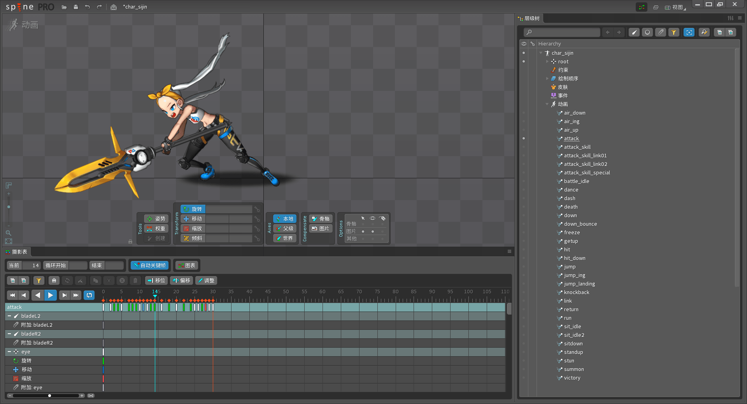Activate the 旋转 rotate transform tool
The image size is (747, 404).
193,209
